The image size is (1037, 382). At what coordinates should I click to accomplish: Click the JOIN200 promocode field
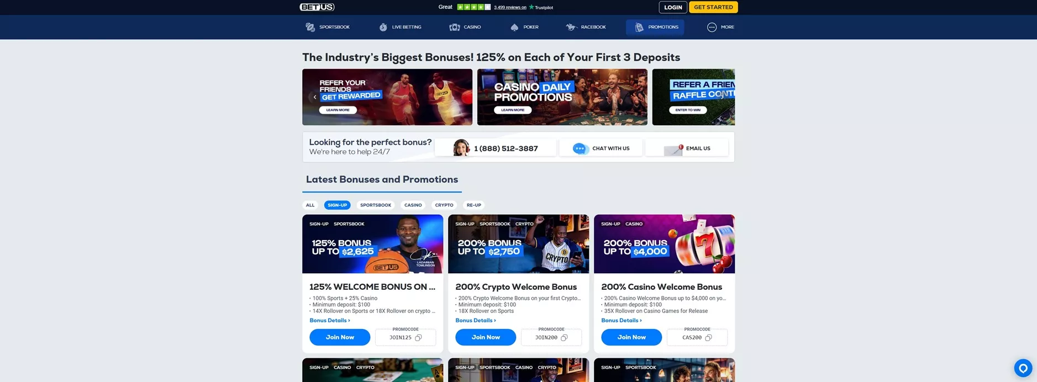coord(551,337)
